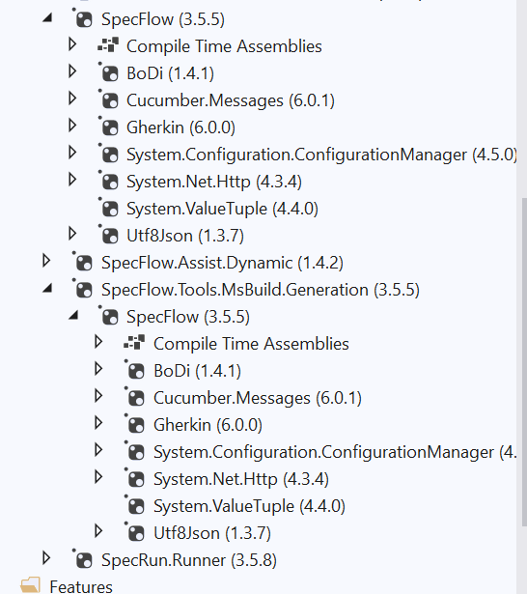Expand System.Net.Http (4.3.4) under top SpecFlow
The image size is (527, 594).
click(72, 180)
